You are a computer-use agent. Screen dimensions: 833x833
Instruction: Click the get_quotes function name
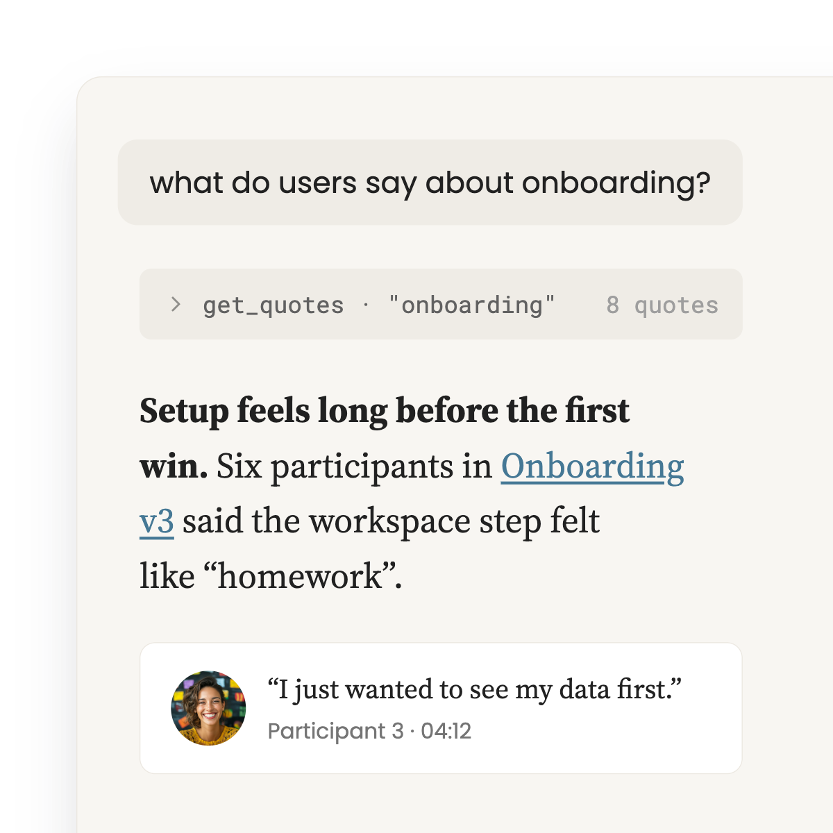274,305
